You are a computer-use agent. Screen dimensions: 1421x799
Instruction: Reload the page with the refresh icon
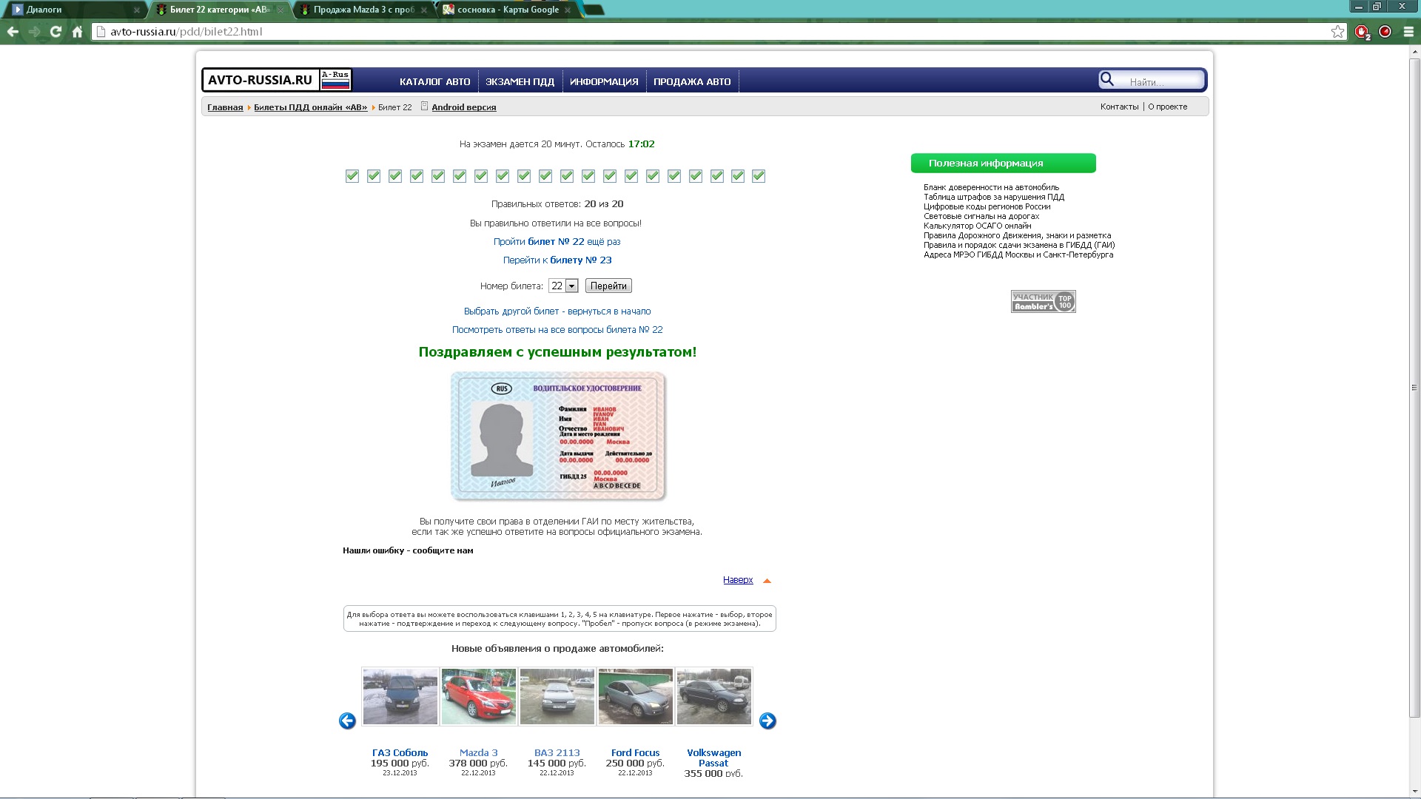[56, 32]
